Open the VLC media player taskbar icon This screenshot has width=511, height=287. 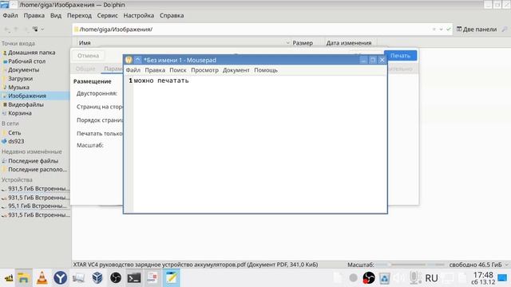tap(42, 278)
